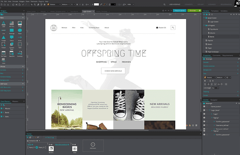Toggle underline in the top toolbar
Image resolution: width=240 pixels, height=155 pixels.
[x=83, y=4]
